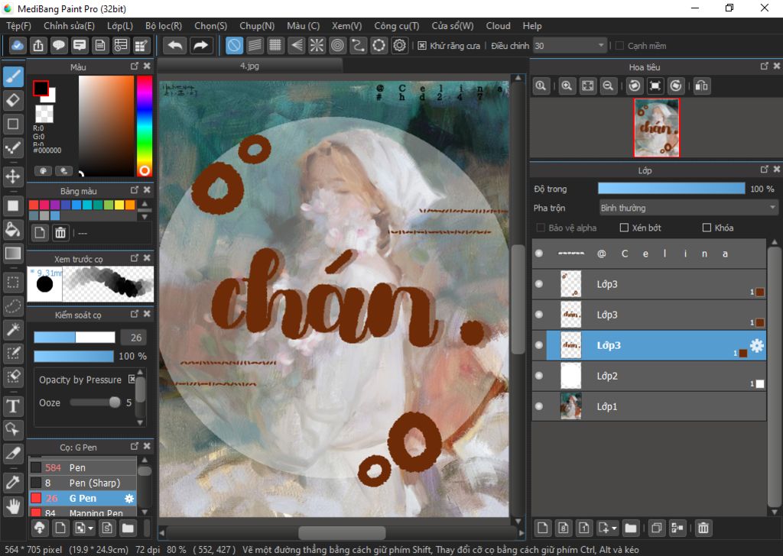Screen dimensions: 783x556
Task: Enable concentric circle snap
Action: tap(337, 45)
